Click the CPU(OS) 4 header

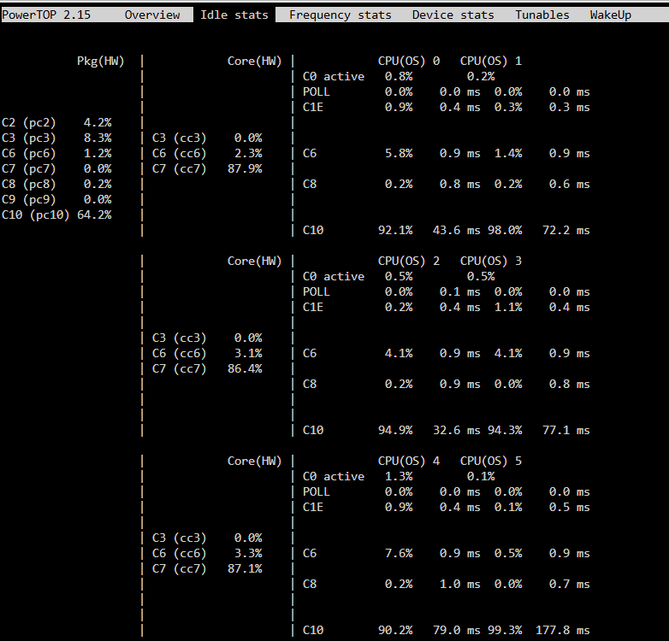coord(409,461)
